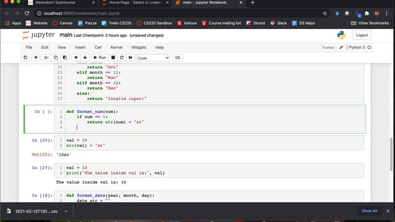
Task: Open the CS220 Sandbox bookmark
Action: point(154,23)
